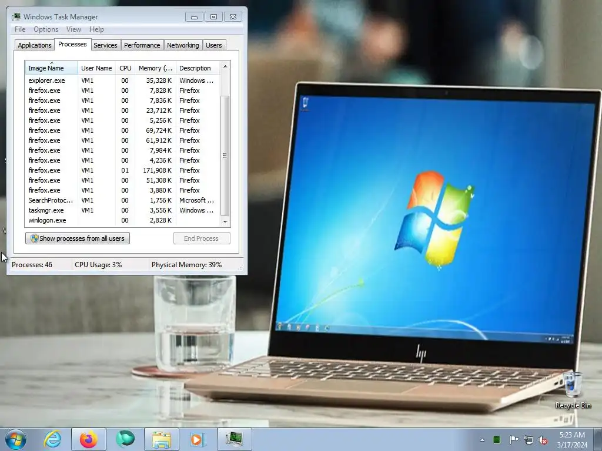The image size is (602, 451).
Task: Sort by Description column header
Action: pos(198,68)
